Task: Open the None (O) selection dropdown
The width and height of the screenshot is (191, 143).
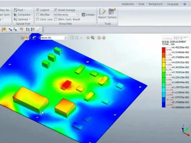Action: click(x=54, y=38)
